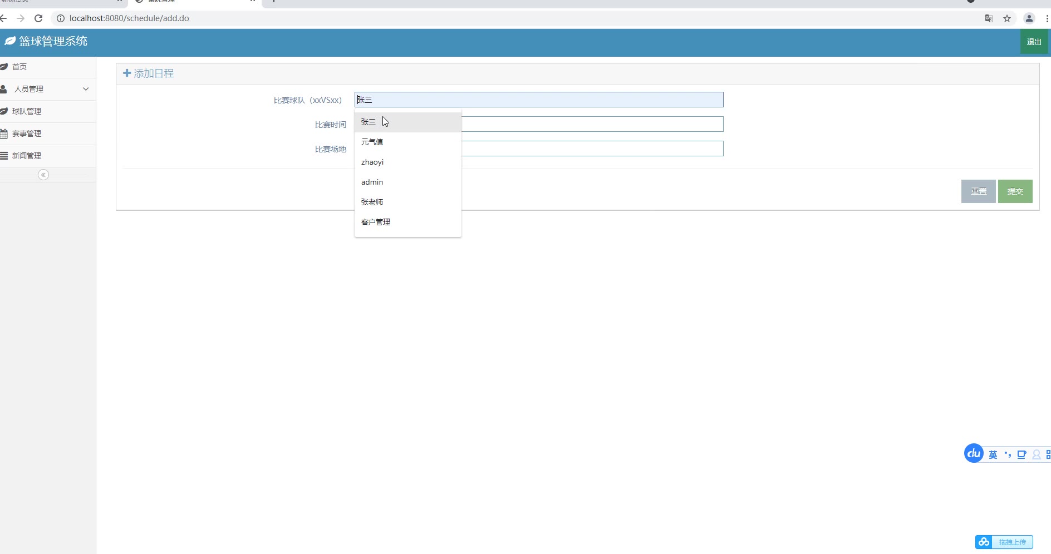Image resolution: width=1051 pixels, height=554 pixels.
Task: Select 张老师 from autocomplete list
Action: coord(408,202)
